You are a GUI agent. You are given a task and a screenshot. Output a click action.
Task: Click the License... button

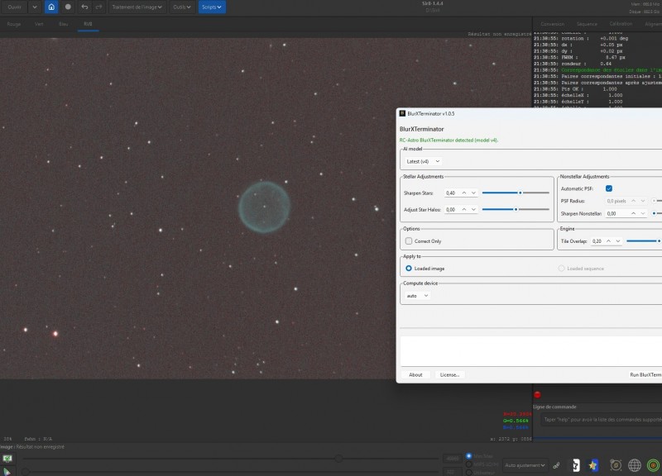[449, 375]
